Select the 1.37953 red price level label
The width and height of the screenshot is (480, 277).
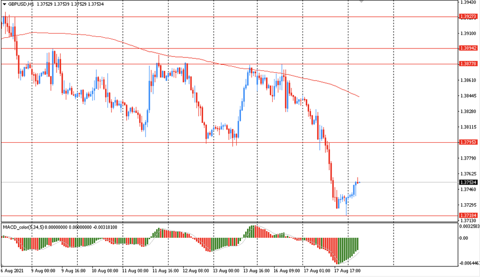click(x=468, y=142)
